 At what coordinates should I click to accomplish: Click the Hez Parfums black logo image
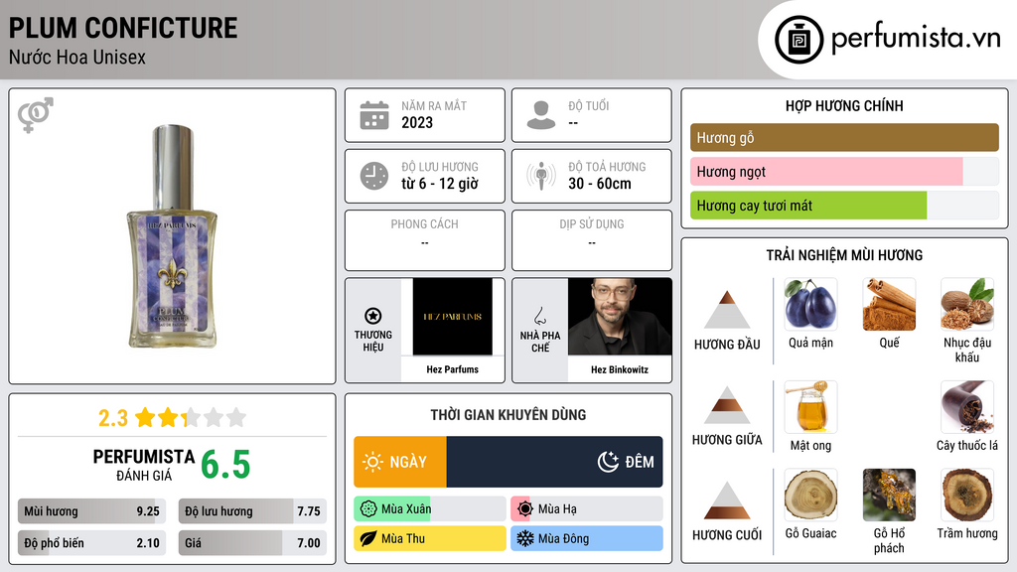(x=452, y=317)
